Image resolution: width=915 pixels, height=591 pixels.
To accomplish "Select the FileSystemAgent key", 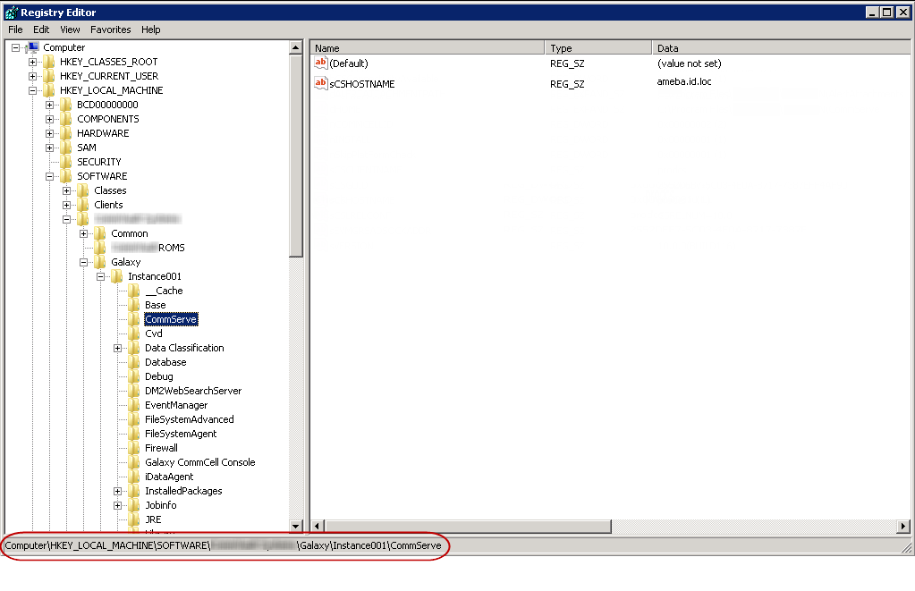I will pyautogui.click(x=181, y=434).
